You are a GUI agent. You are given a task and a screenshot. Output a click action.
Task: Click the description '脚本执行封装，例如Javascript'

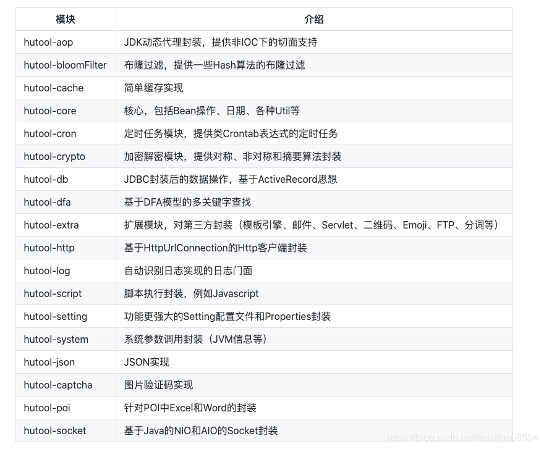point(191,294)
